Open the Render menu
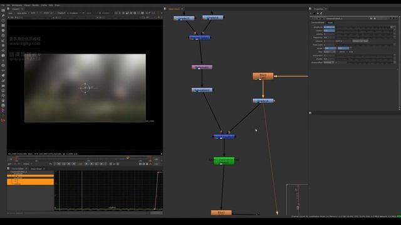This screenshot has height=225, width=401. click(x=36, y=5)
